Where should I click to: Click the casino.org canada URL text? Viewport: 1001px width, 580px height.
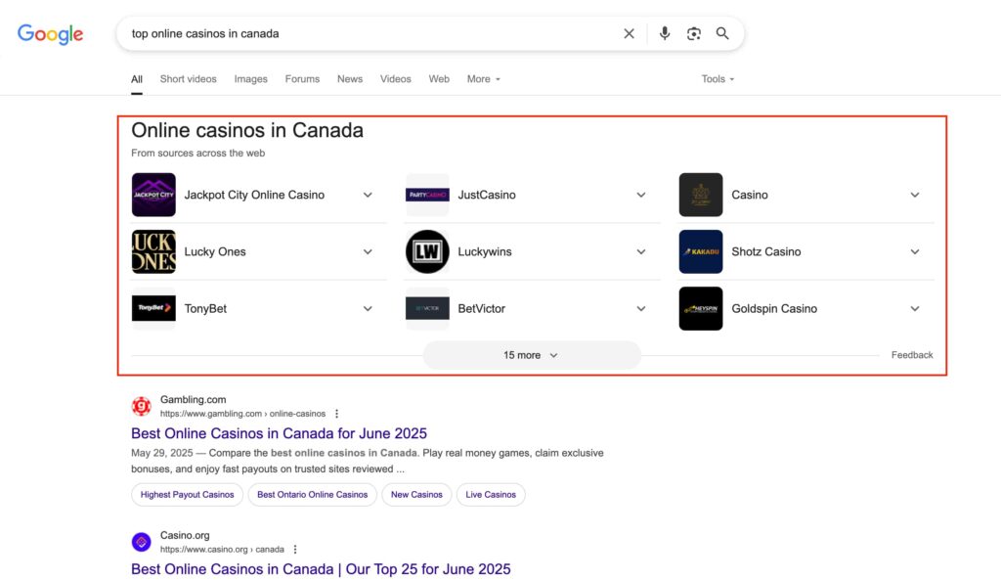pos(222,550)
